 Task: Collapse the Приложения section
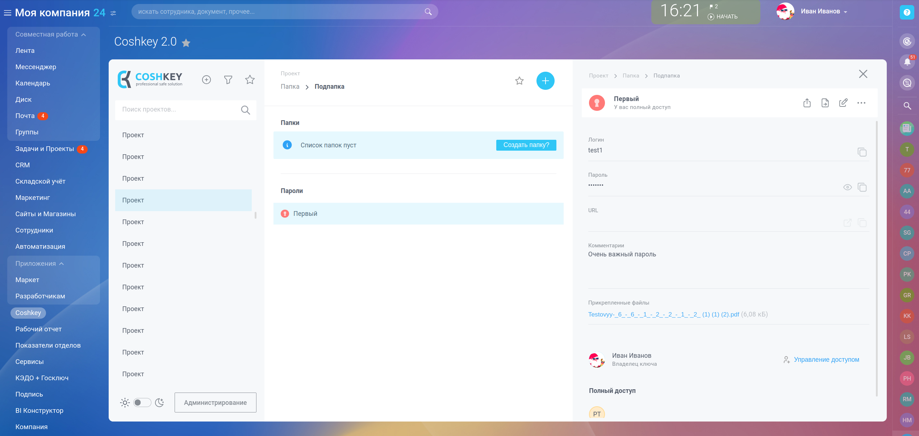(39, 264)
